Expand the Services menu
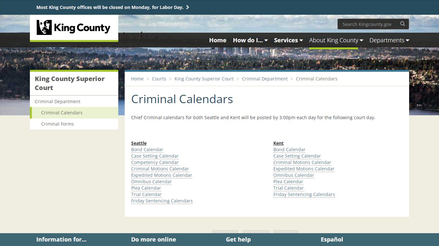Viewport: 439px width, 246px height. click(288, 40)
